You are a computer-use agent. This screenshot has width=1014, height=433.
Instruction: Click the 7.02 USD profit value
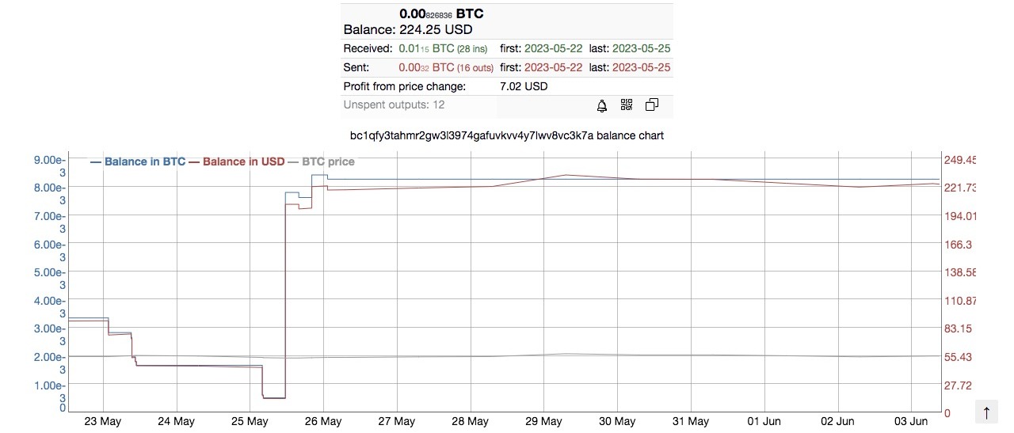524,86
